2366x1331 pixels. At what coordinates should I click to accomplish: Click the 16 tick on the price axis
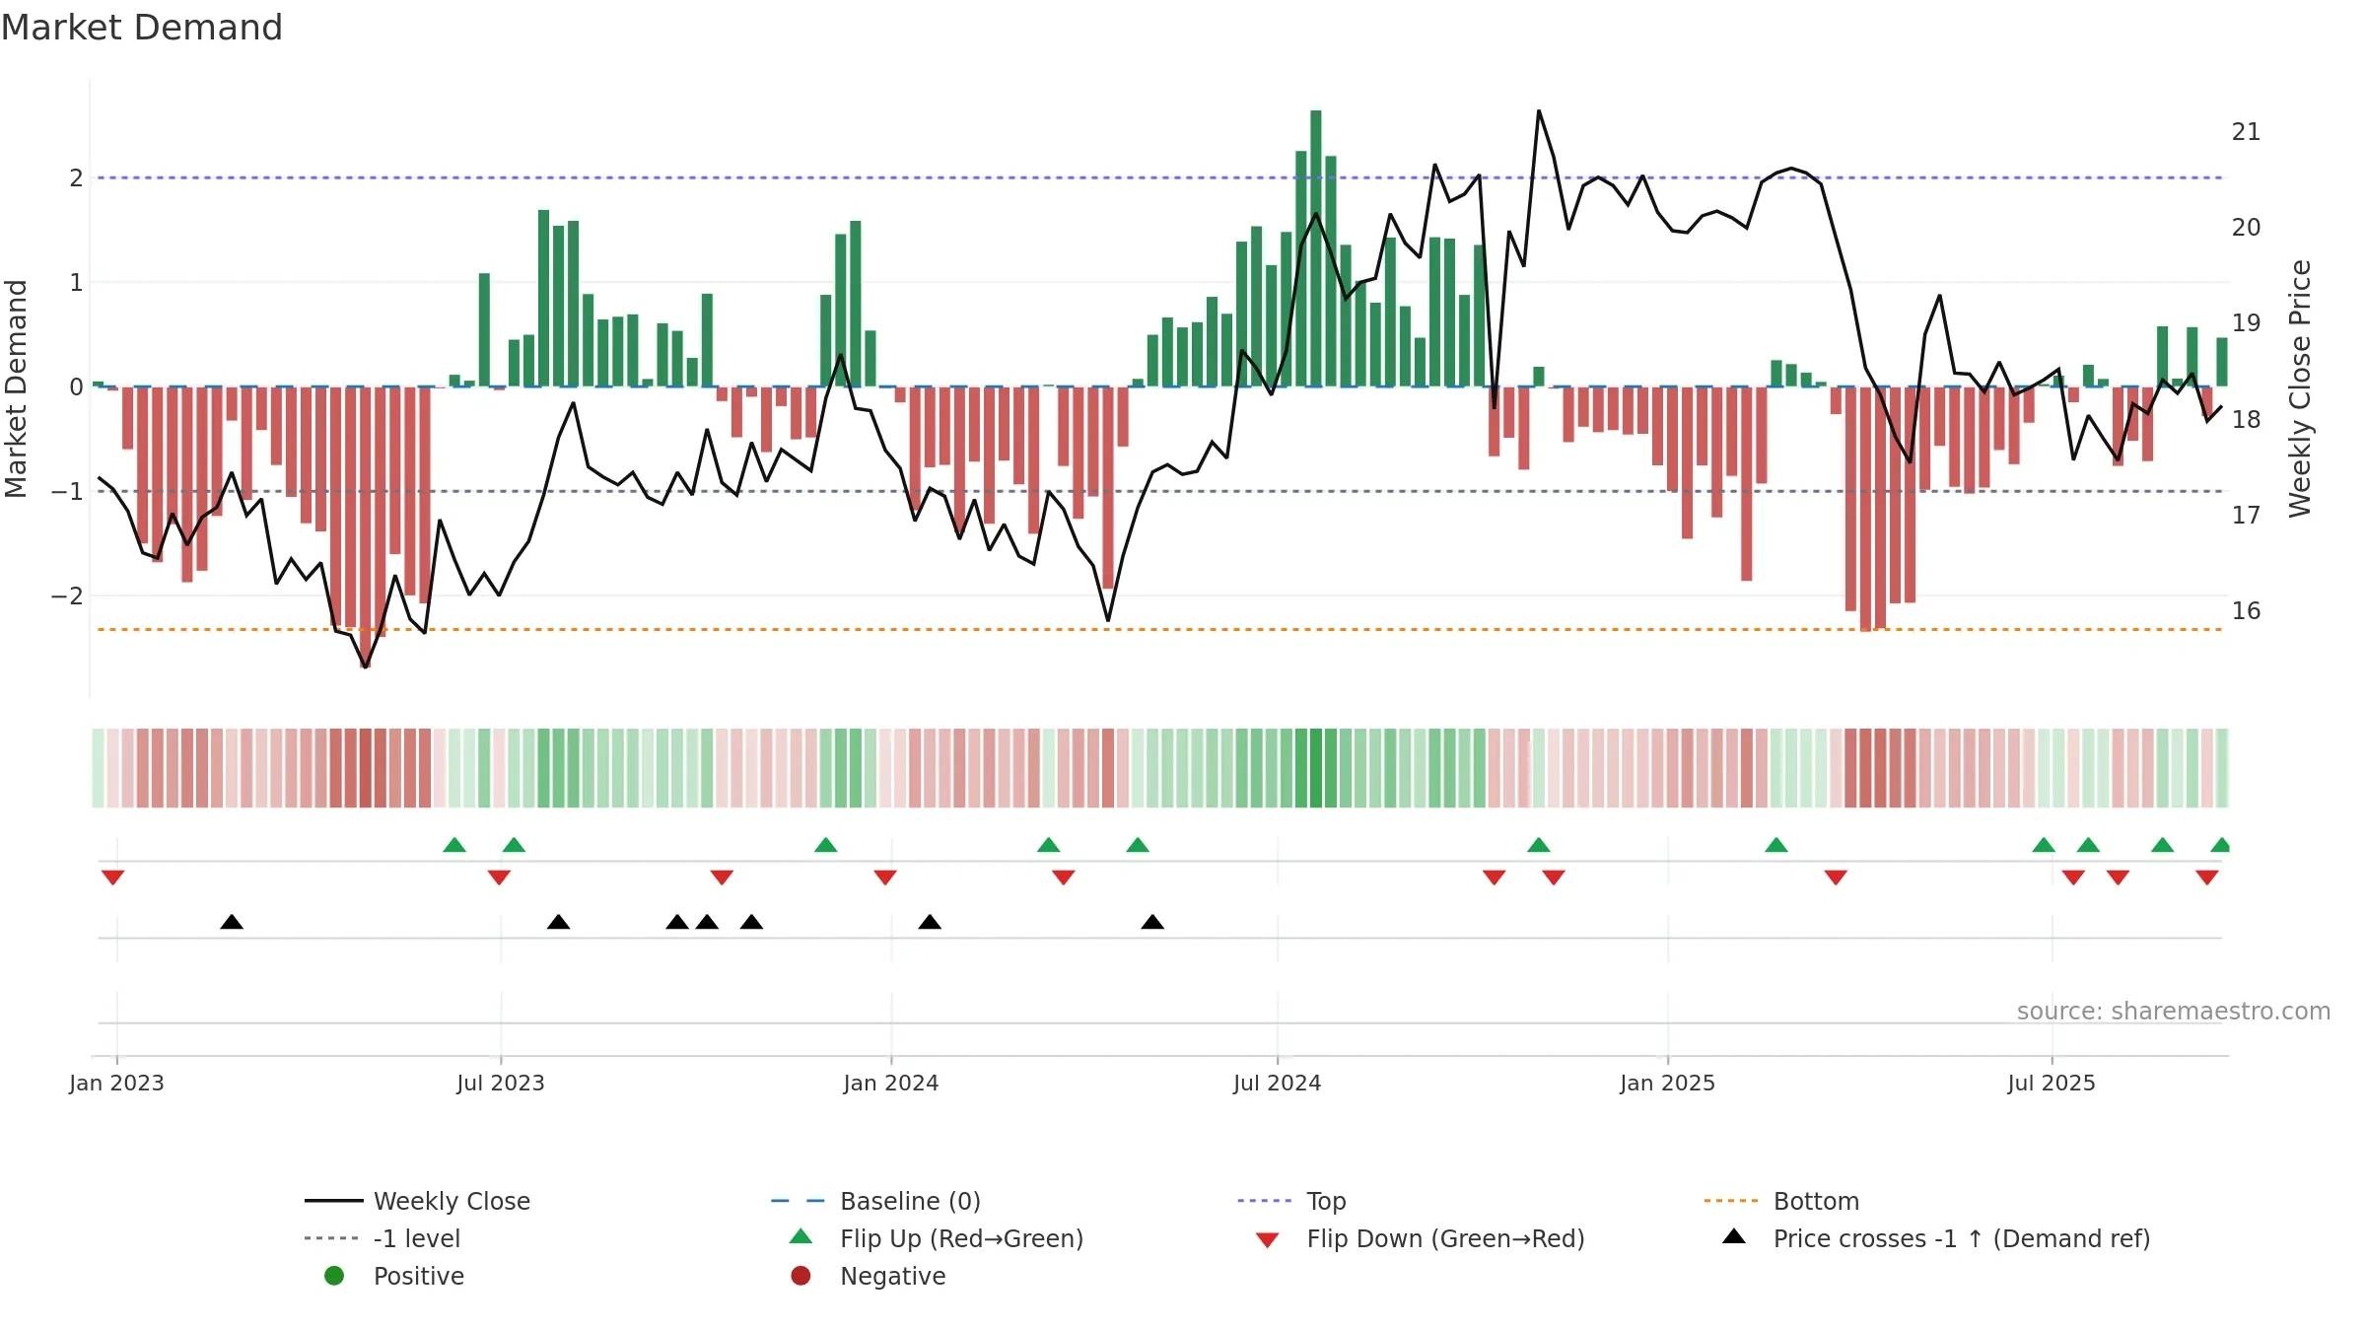[x=2247, y=610]
